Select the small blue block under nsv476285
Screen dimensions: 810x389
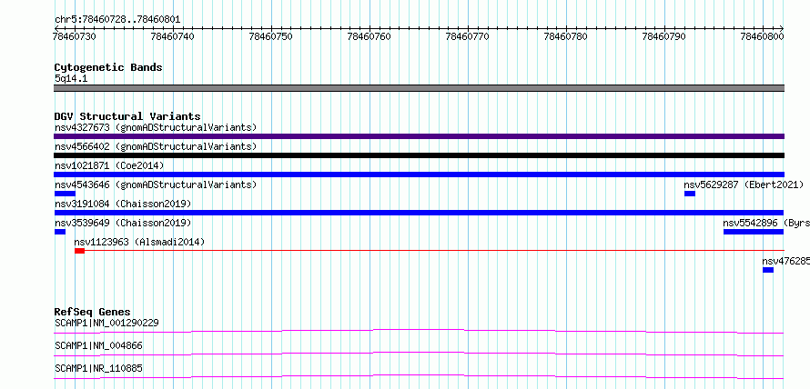pos(768,270)
